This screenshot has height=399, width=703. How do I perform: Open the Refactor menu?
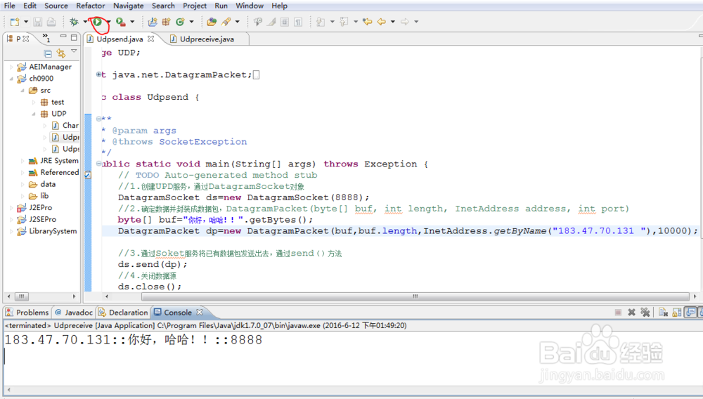(90, 6)
